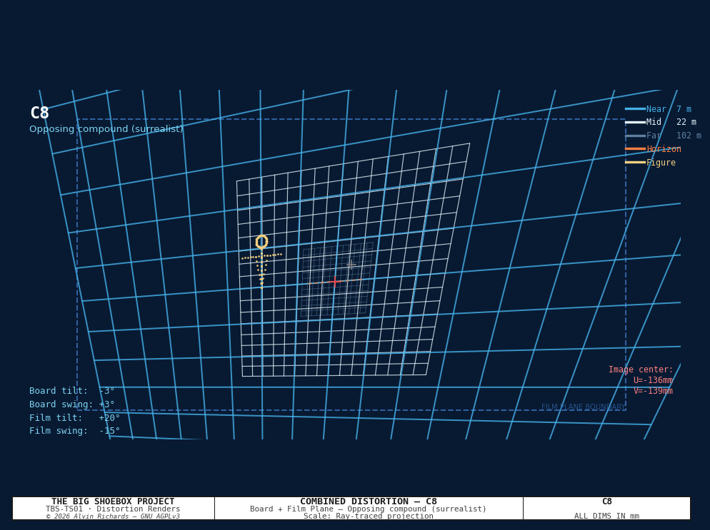Viewport: 710px width, 530px height.
Task: Click the red image center crosshair
Action: [334, 282]
